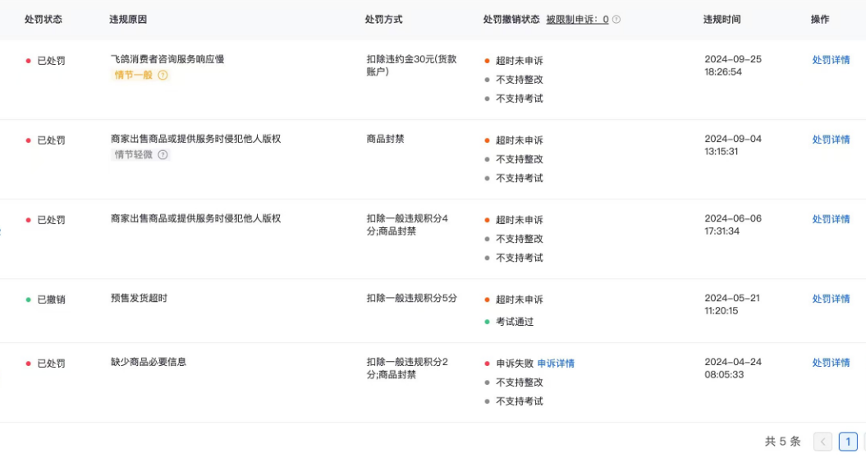Select the 飞鸽消费者咨询服务响应慢 violation reason
The width and height of the screenshot is (866, 462).
click(x=167, y=59)
